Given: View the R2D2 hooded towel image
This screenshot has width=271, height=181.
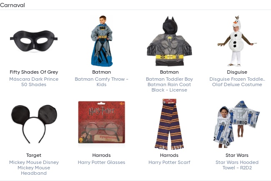Looking at the screenshot, I should [x=237, y=124].
